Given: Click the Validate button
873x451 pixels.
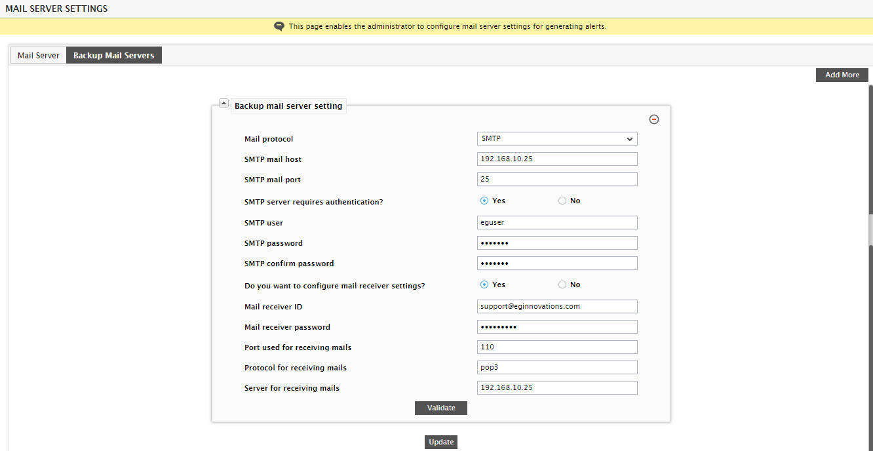Looking at the screenshot, I should pos(441,408).
